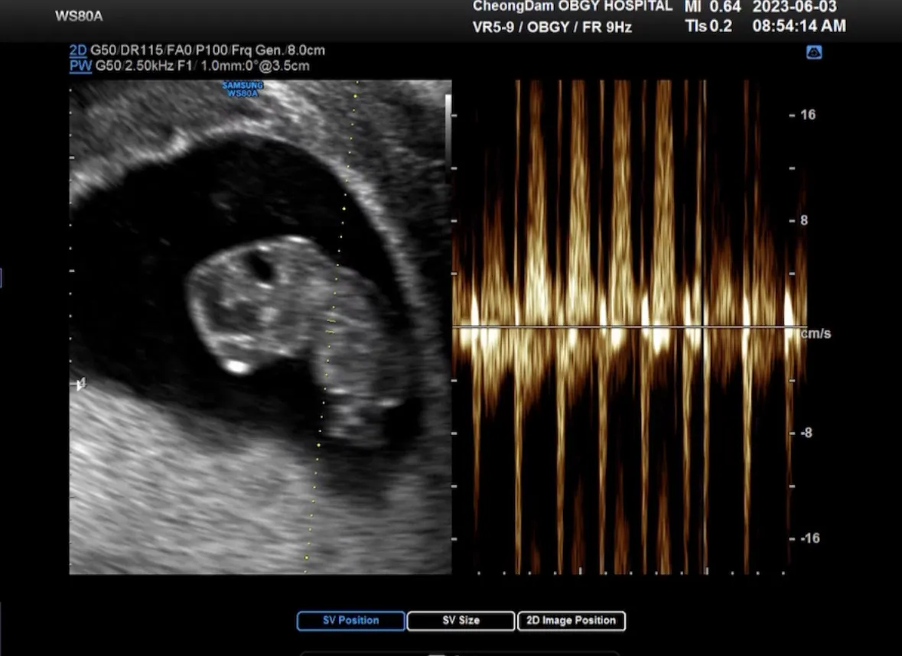
Task: Click the -16 velocity scale mark
Action: (810, 538)
